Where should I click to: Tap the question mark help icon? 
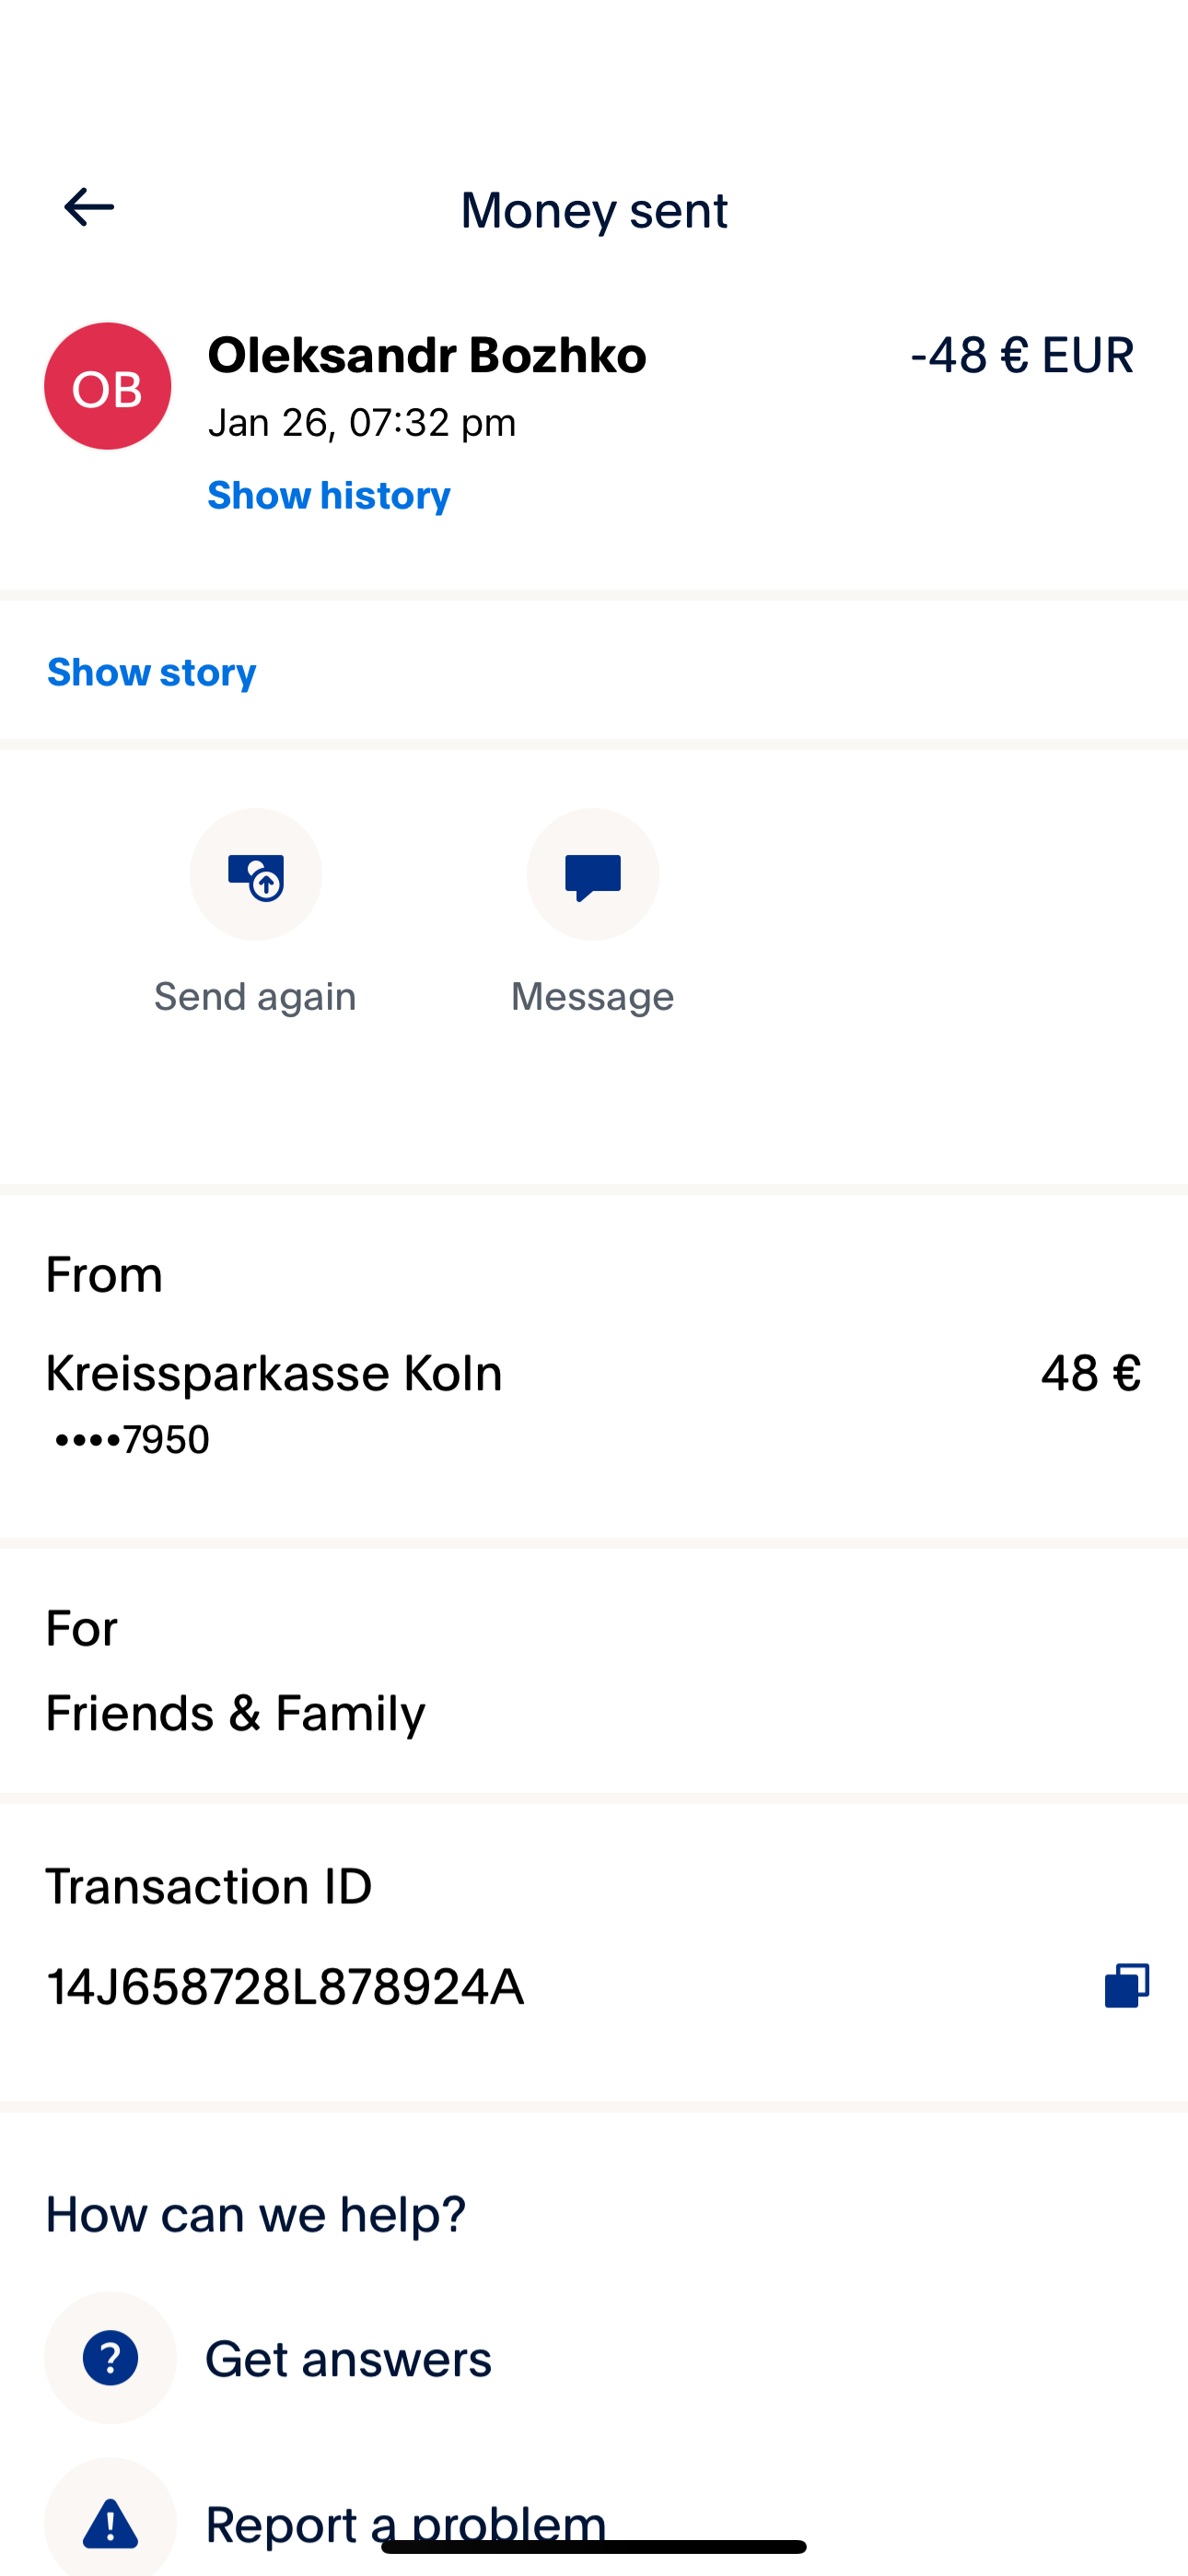click(110, 2357)
